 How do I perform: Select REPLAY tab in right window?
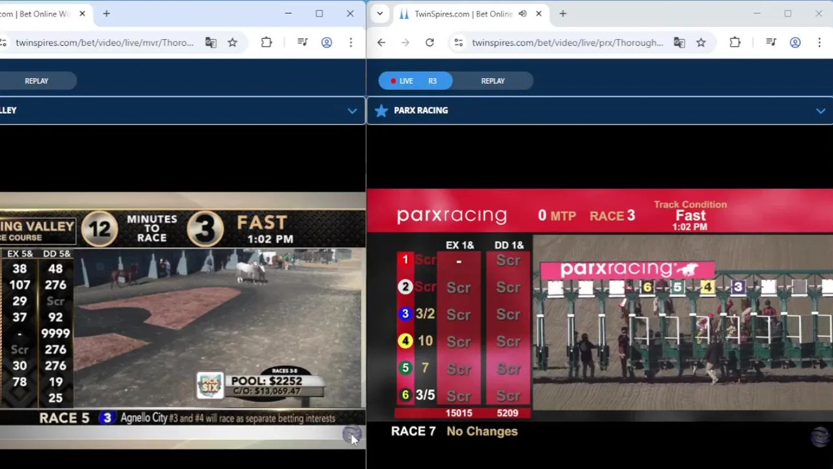pyautogui.click(x=493, y=81)
